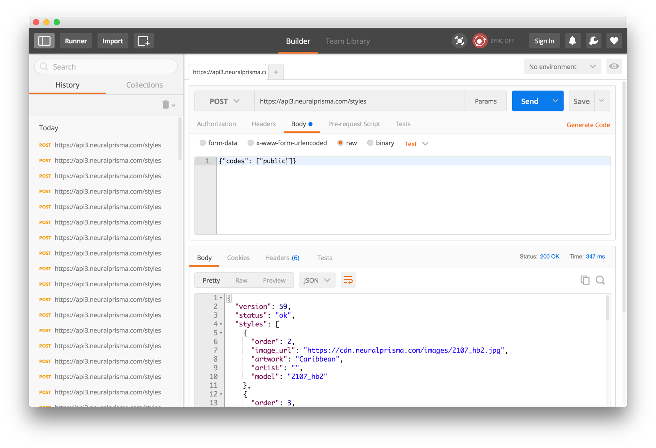Click the blue Send button
656x448 pixels.
(x=530, y=101)
